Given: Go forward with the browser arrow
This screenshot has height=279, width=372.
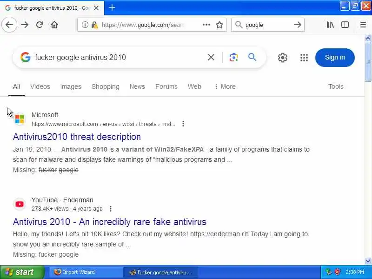Looking at the screenshot, I should click(25, 25).
